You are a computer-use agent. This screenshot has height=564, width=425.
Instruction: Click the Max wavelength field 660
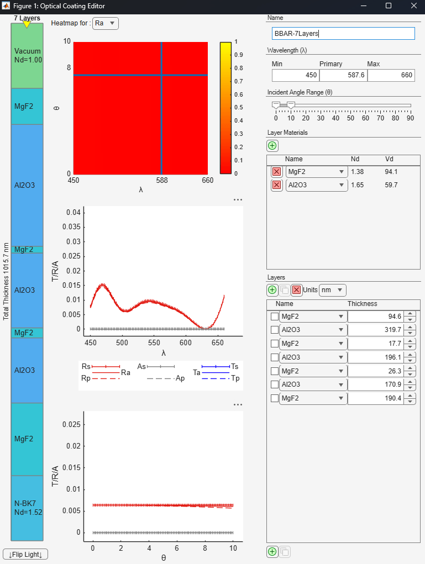tap(391, 75)
